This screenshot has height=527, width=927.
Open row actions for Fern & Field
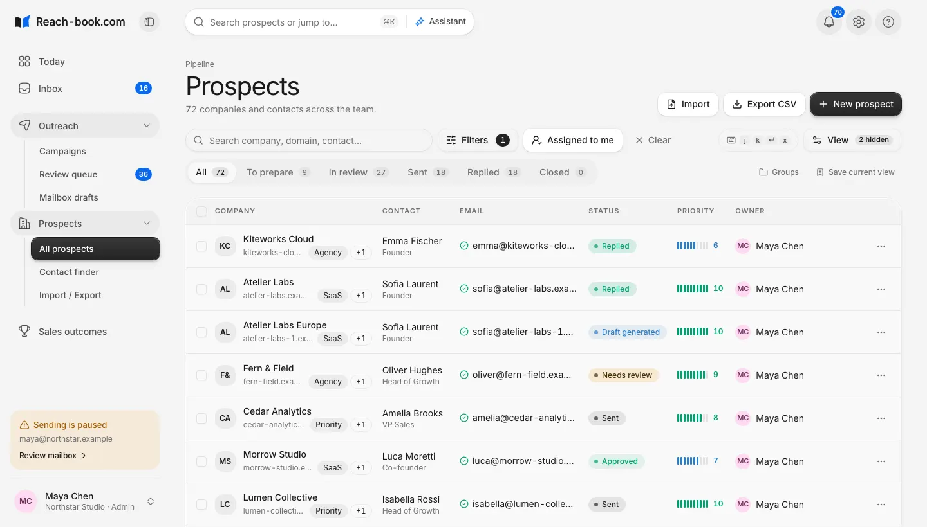pyautogui.click(x=881, y=375)
